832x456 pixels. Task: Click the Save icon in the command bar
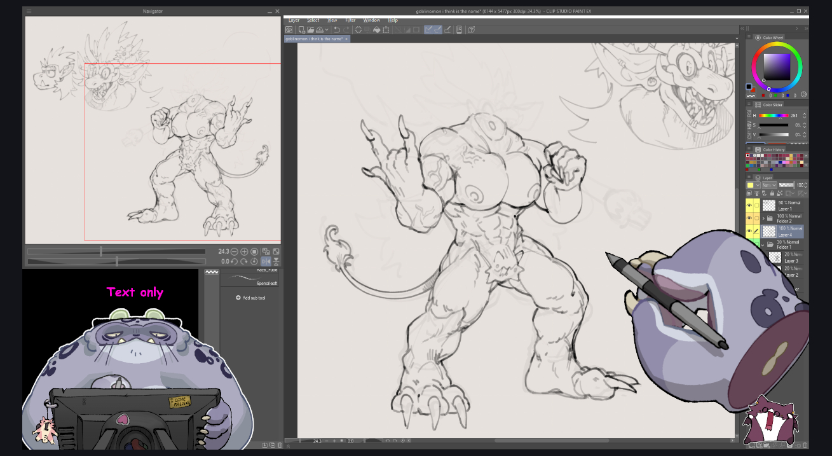tap(319, 30)
